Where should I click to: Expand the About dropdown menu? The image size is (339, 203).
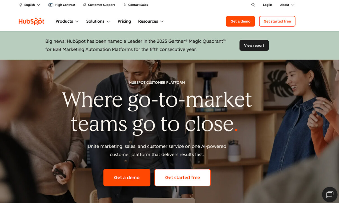pyautogui.click(x=287, y=5)
